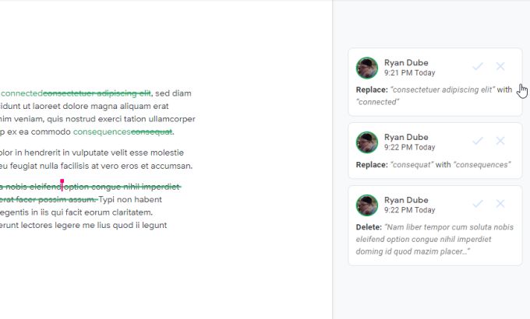Accept the "connected" replacement suggestion
The height and width of the screenshot is (319, 530).
(478, 67)
